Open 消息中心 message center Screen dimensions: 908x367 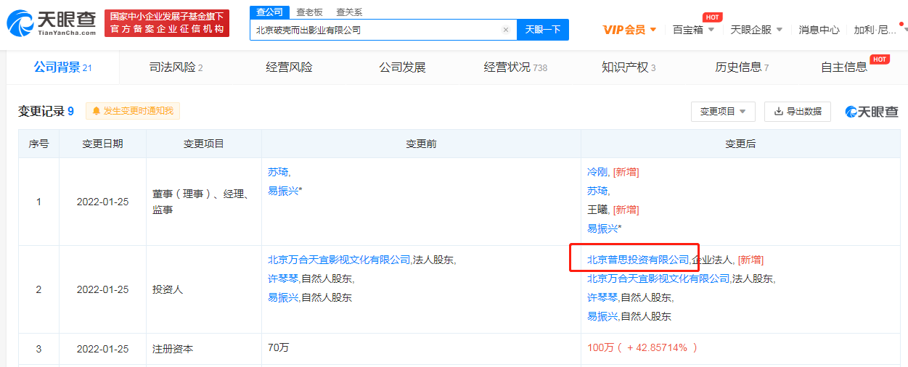click(819, 30)
